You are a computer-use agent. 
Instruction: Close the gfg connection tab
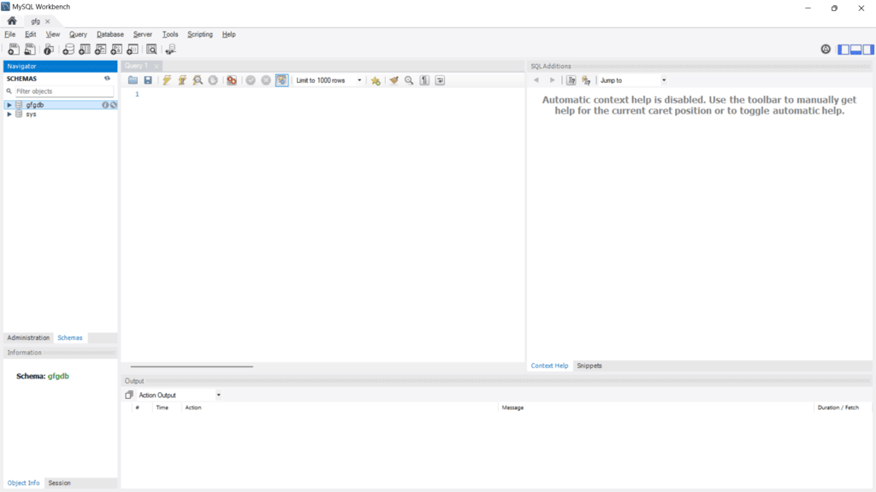point(48,21)
